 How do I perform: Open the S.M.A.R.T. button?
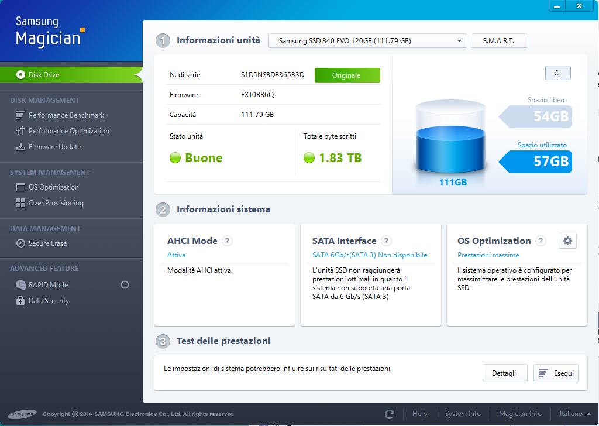tap(500, 41)
